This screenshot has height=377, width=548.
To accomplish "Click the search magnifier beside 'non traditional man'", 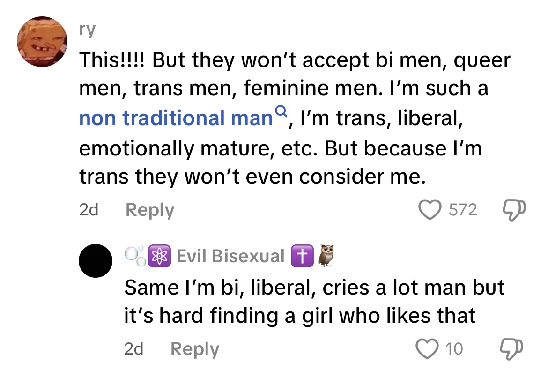I will point(281,111).
